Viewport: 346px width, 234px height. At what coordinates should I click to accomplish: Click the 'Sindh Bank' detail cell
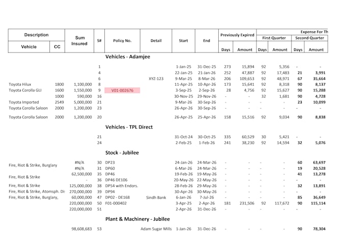[x=156, y=197]
